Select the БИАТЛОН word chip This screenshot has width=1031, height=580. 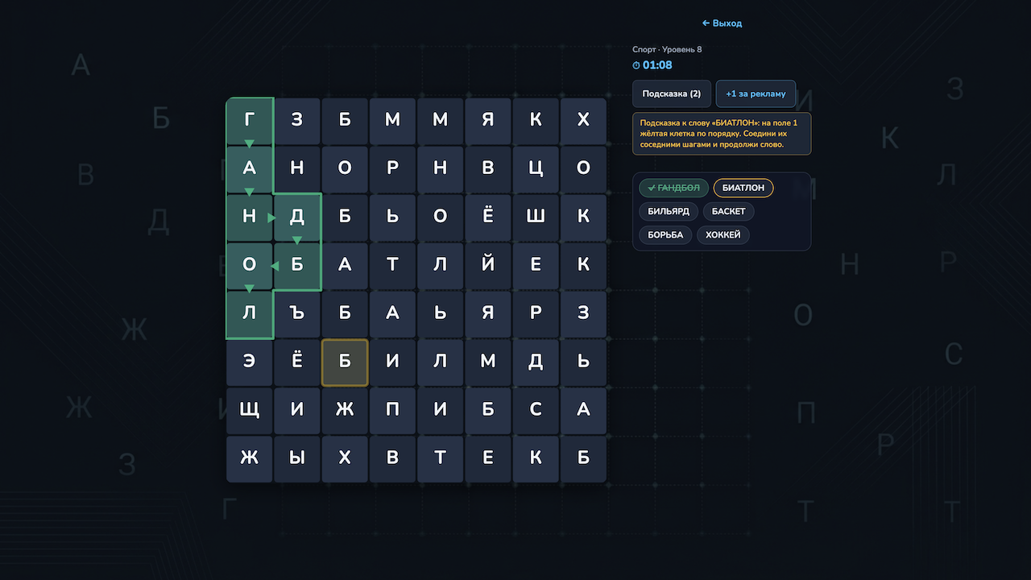pyautogui.click(x=743, y=188)
